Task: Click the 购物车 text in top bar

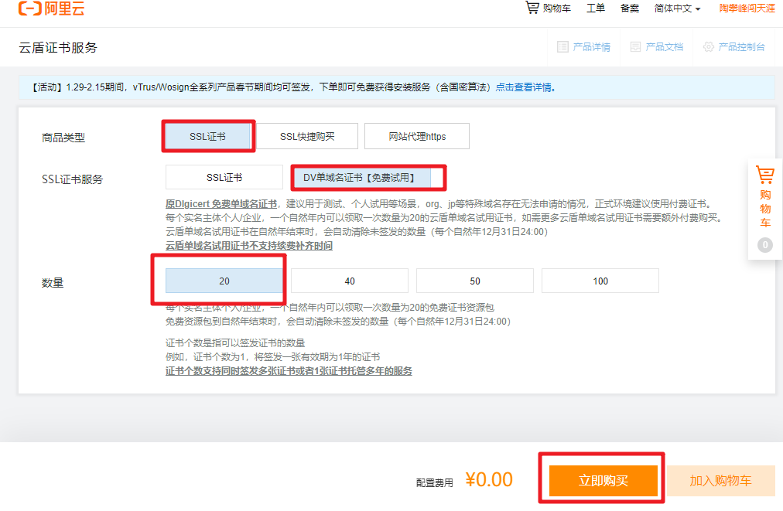Action: pyautogui.click(x=556, y=9)
